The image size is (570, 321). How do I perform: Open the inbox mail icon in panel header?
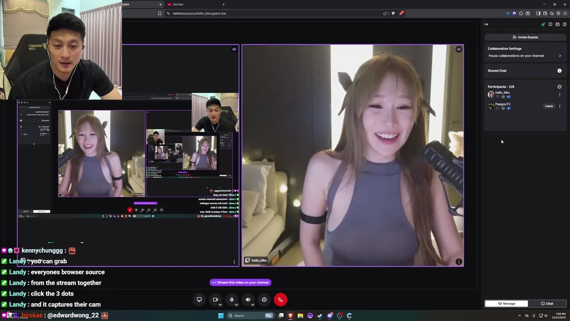click(x=557, y=25)
